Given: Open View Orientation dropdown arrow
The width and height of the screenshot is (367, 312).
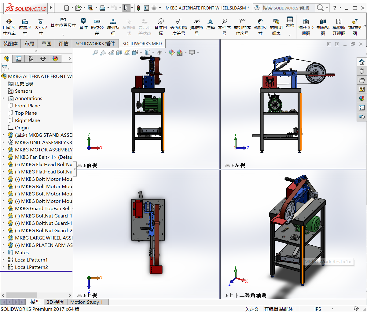Looking at the screenshot, I should click(141, 53).
